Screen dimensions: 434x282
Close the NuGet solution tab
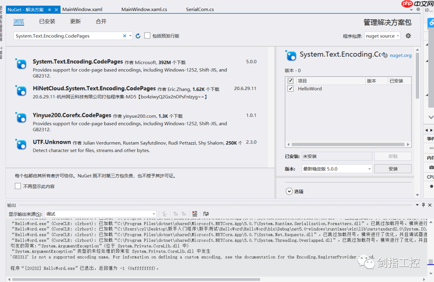tap(56, 10)
